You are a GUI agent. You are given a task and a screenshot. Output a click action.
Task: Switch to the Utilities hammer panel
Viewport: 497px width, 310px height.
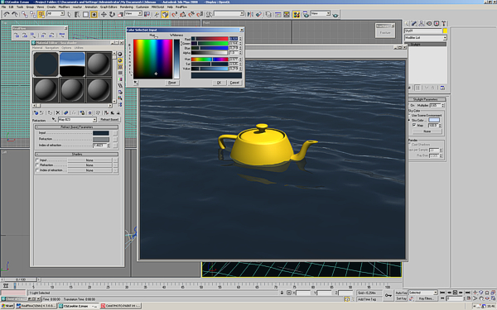(443, 23)
